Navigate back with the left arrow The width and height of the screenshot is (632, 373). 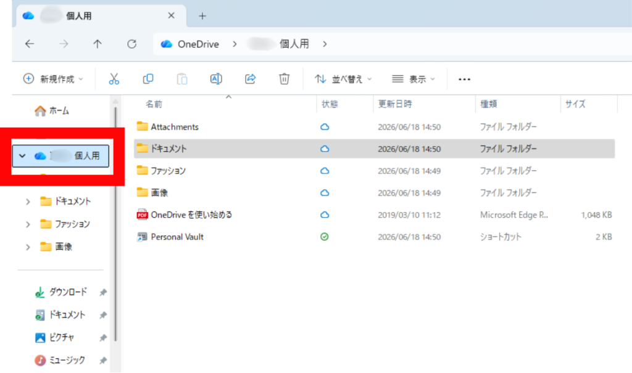pos(30,44)
